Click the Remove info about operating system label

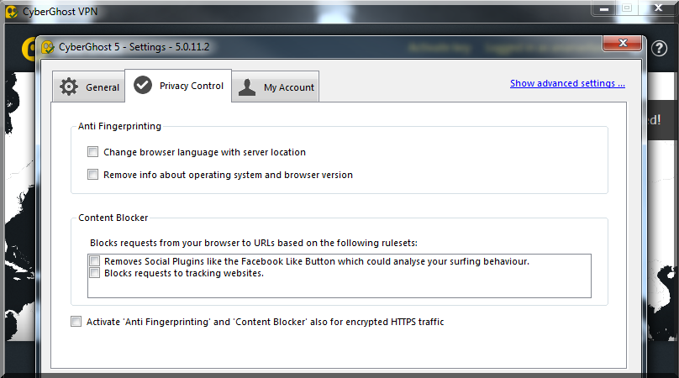click(229, 175)
